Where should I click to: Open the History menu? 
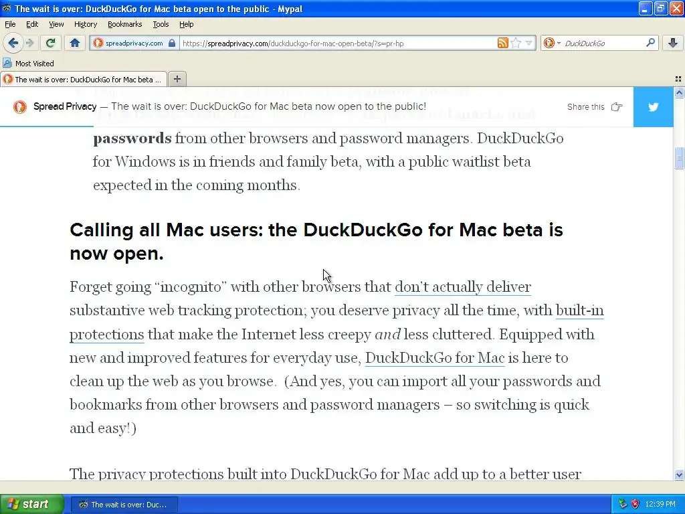click(85, 24)
